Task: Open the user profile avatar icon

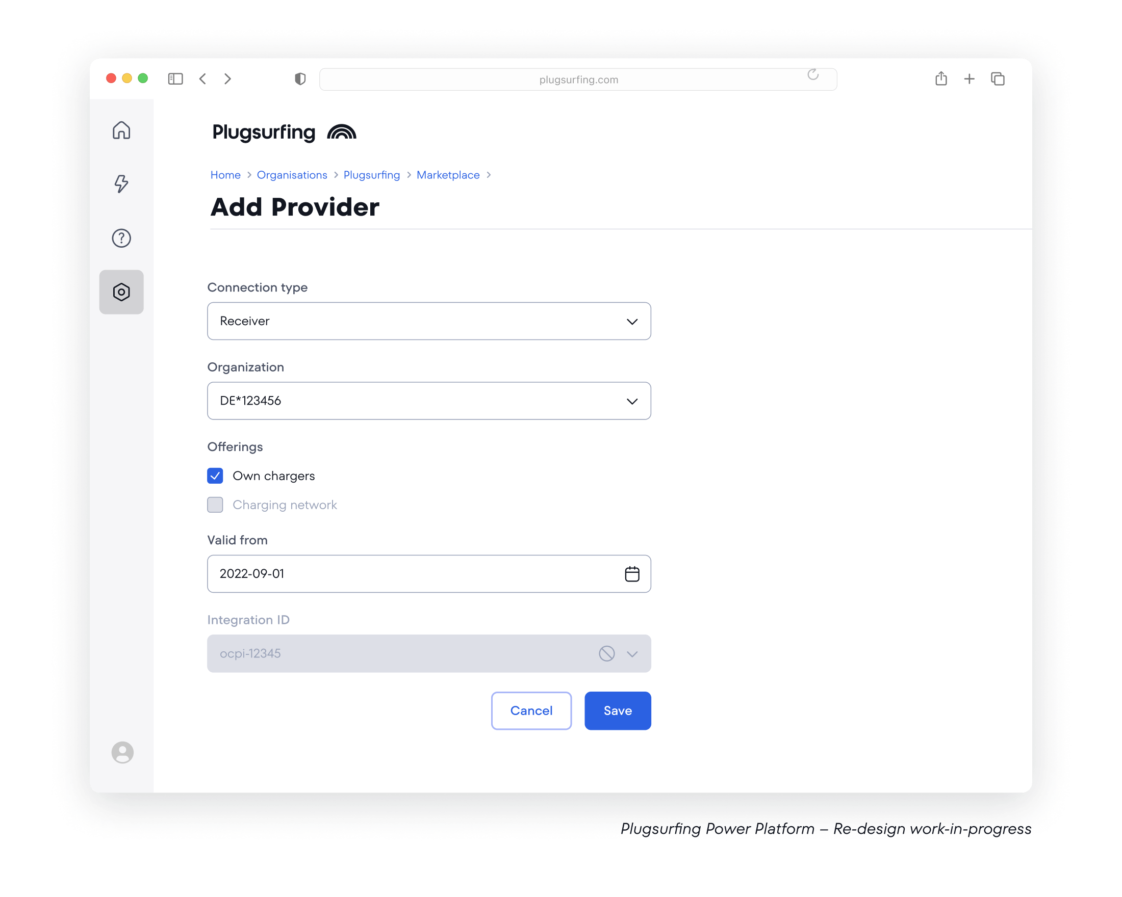Action: click(122, 752)
